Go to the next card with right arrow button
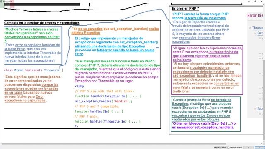Image resolution: width=265 pixels, height=149 pixels. [x=260, y=147]
